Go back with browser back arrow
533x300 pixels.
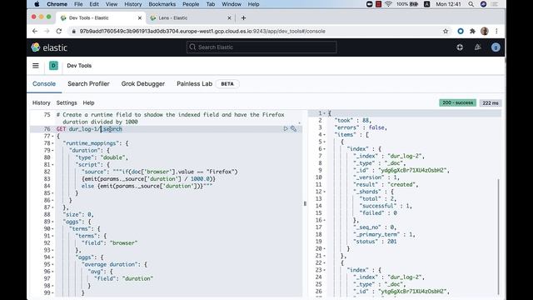pyautogui.click(x=35, y=31)
